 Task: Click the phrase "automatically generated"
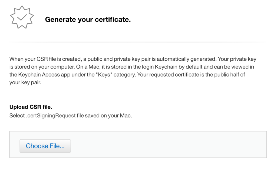[x=187, y=59]
